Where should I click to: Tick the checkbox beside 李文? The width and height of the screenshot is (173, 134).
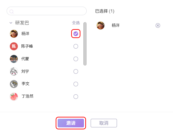tap(76, 84)
